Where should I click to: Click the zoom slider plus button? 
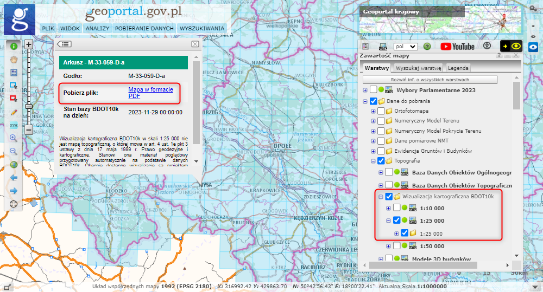pos(29,44)
